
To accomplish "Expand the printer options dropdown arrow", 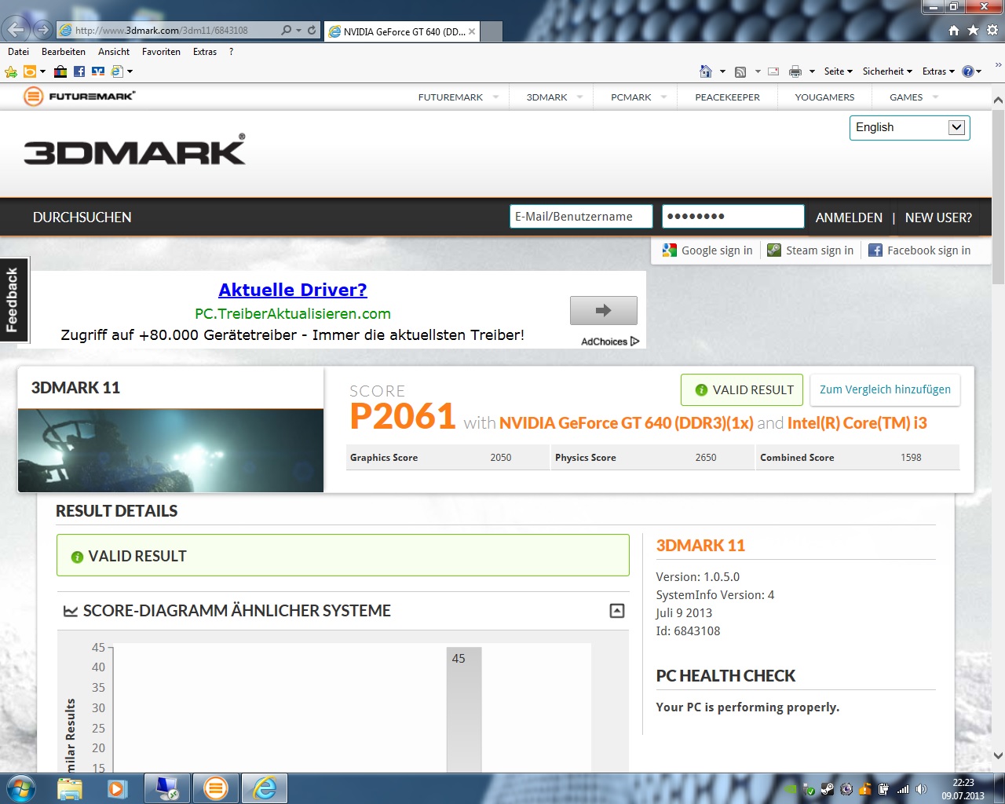I will coord(812,71).
